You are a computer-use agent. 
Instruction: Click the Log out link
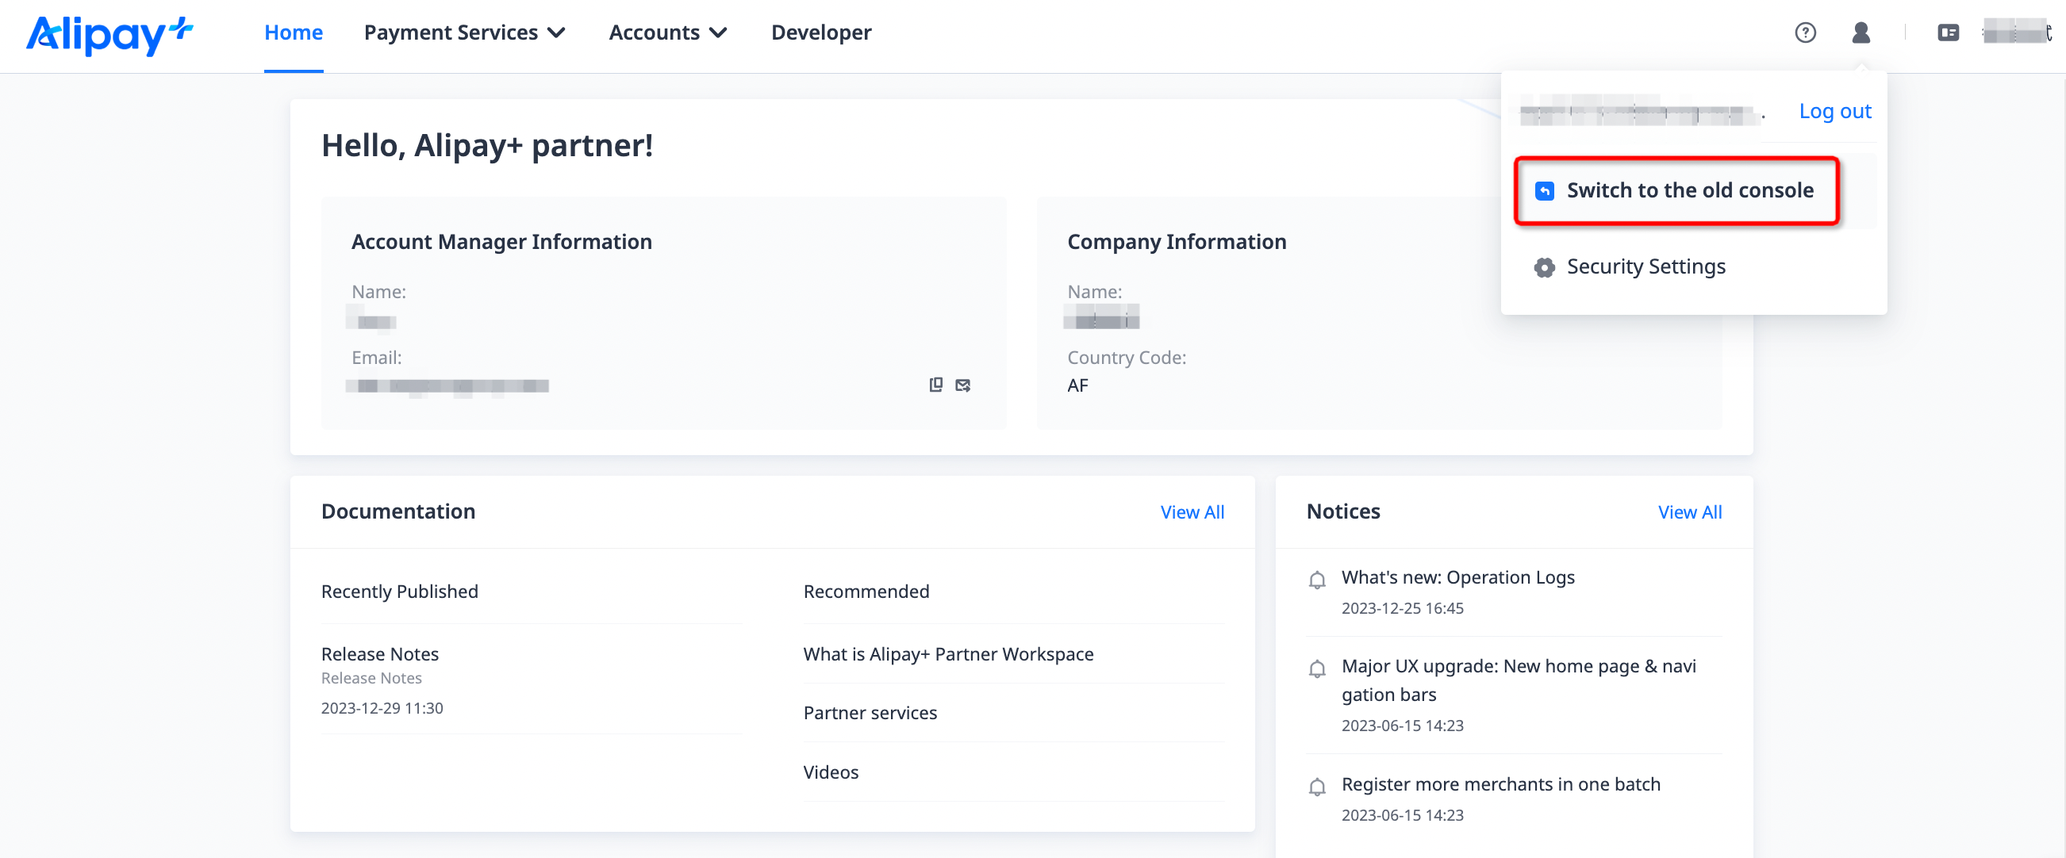pyautogui.click(x=1834, y=112)
